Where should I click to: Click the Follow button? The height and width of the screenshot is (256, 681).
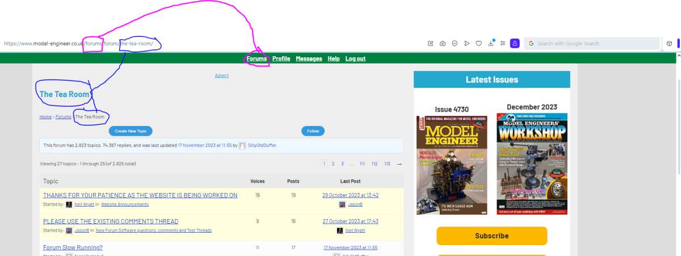click(x=313, y=131)
